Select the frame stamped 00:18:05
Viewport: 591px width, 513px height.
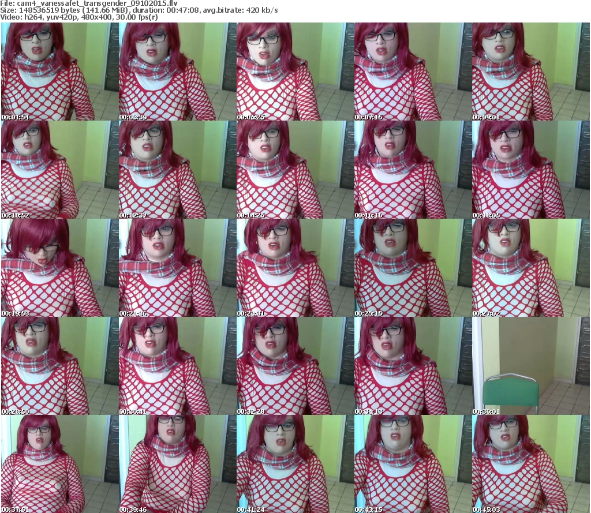531,170
